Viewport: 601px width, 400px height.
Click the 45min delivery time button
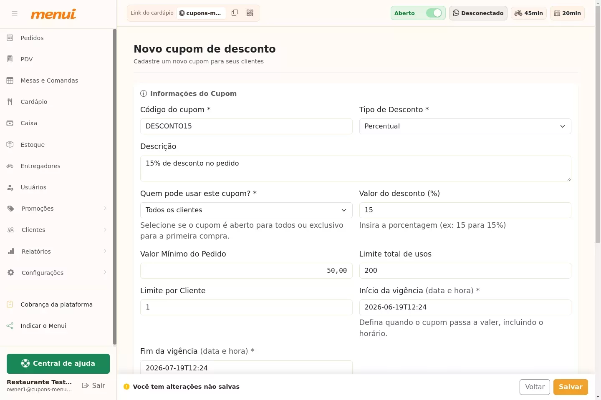tap(528, 13)
